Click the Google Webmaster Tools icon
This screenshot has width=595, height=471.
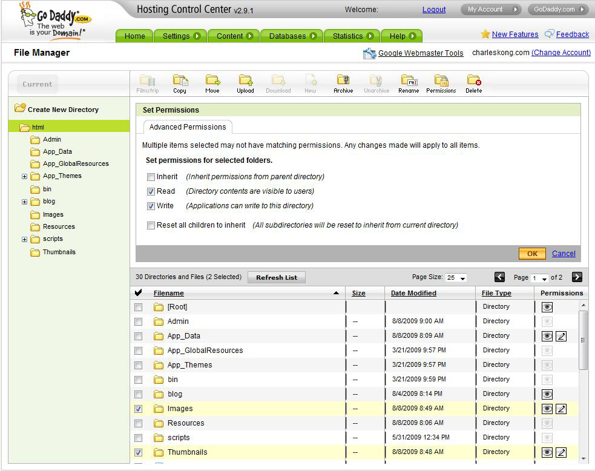[369, 53]
